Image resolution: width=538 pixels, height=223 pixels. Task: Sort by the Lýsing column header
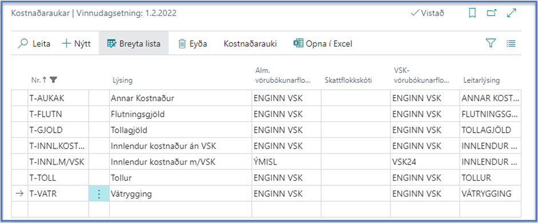pos(123,81)
